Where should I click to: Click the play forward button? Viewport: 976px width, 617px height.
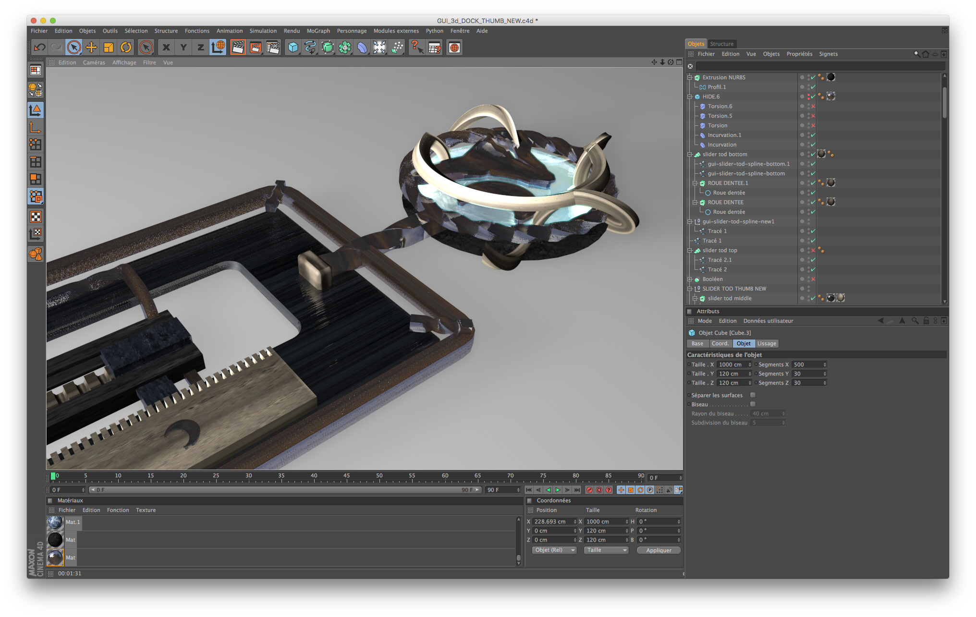tap(558, 490)
